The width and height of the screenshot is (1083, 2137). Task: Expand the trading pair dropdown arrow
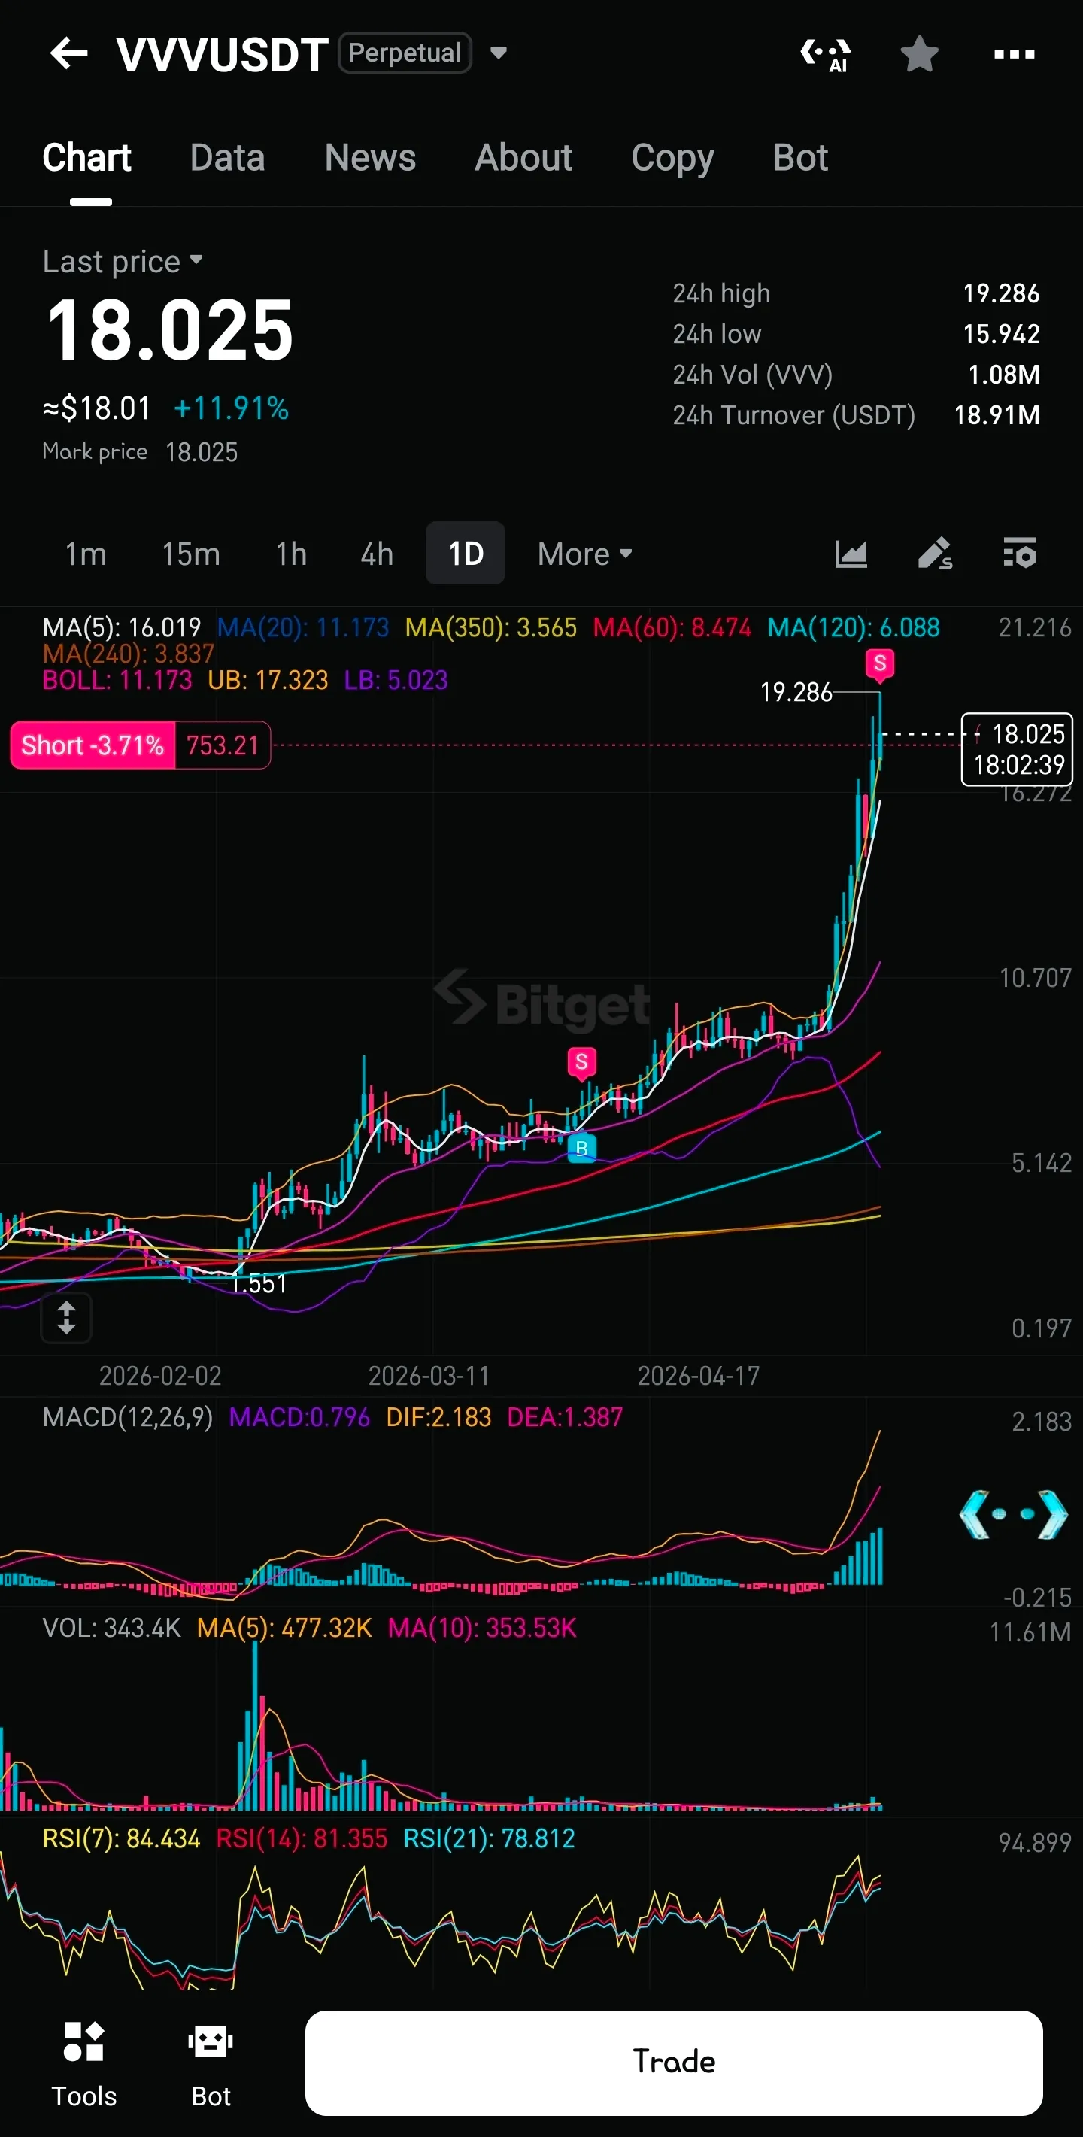tap(499, 54)
